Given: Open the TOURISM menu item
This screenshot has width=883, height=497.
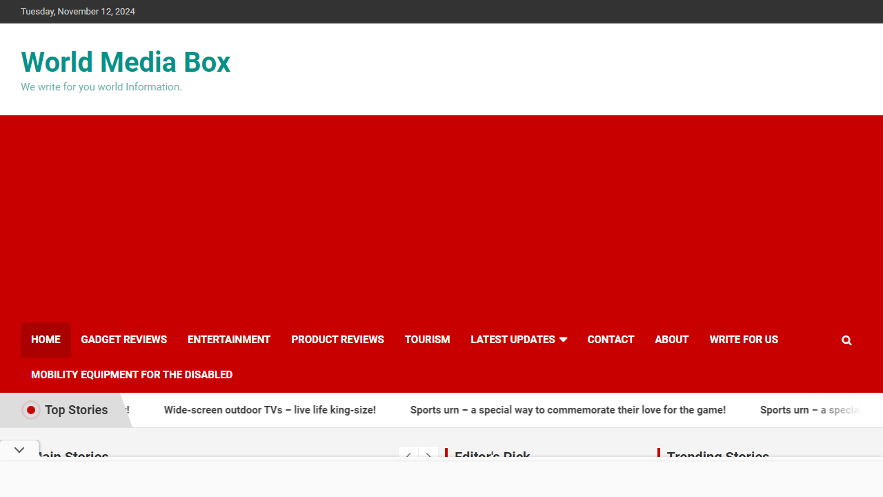Looking at the screenshot, I should click(x=427, y=340).
